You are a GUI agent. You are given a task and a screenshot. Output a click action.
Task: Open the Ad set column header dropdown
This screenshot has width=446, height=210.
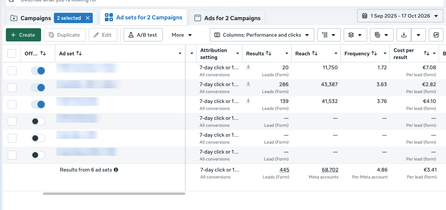click(x=180, y=54)
